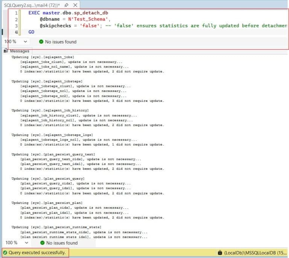Close the SQLQuery2.sql query tab
289x258 pixels.
[75, 5]
